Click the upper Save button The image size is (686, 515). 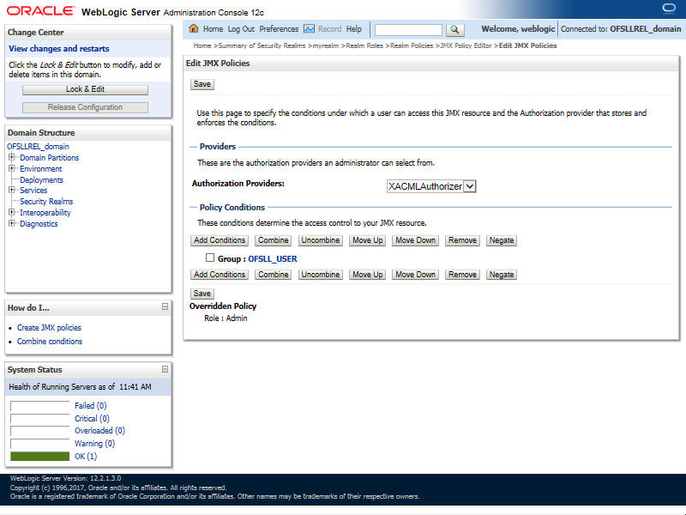(202, 84)
